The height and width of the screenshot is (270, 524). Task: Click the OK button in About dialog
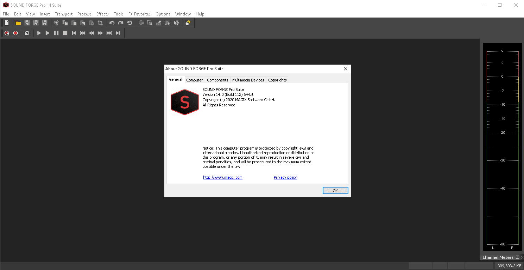(335, 191)
